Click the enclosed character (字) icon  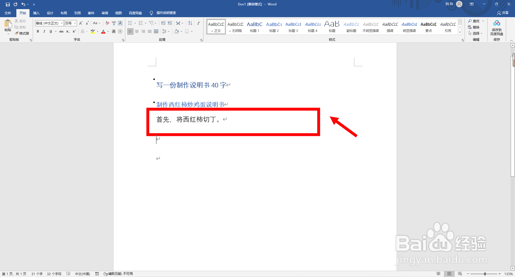120,31
